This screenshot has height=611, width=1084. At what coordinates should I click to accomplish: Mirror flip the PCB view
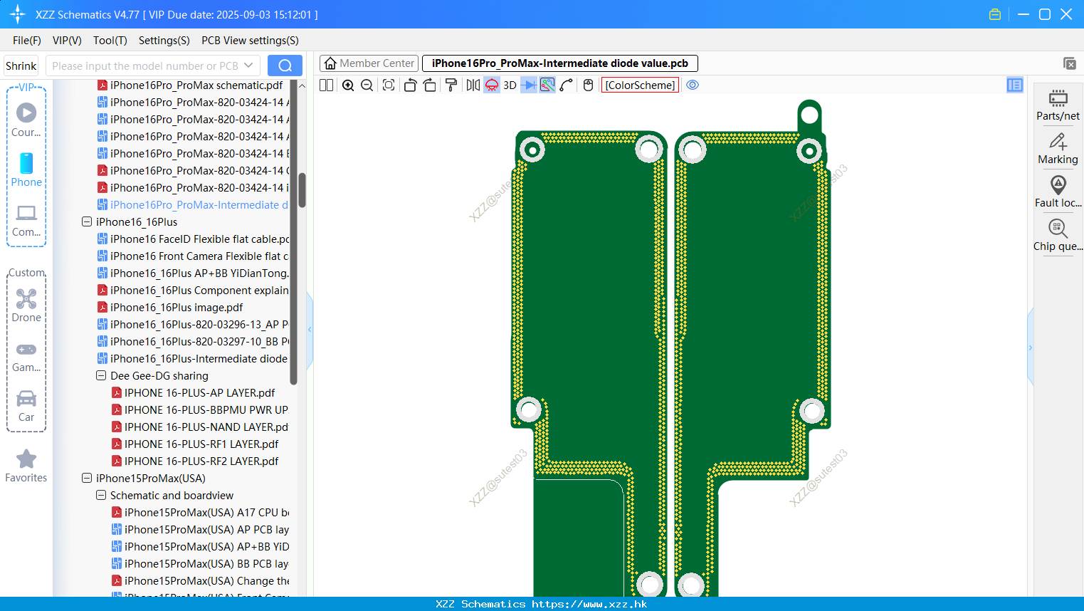[x=473, y=85]
